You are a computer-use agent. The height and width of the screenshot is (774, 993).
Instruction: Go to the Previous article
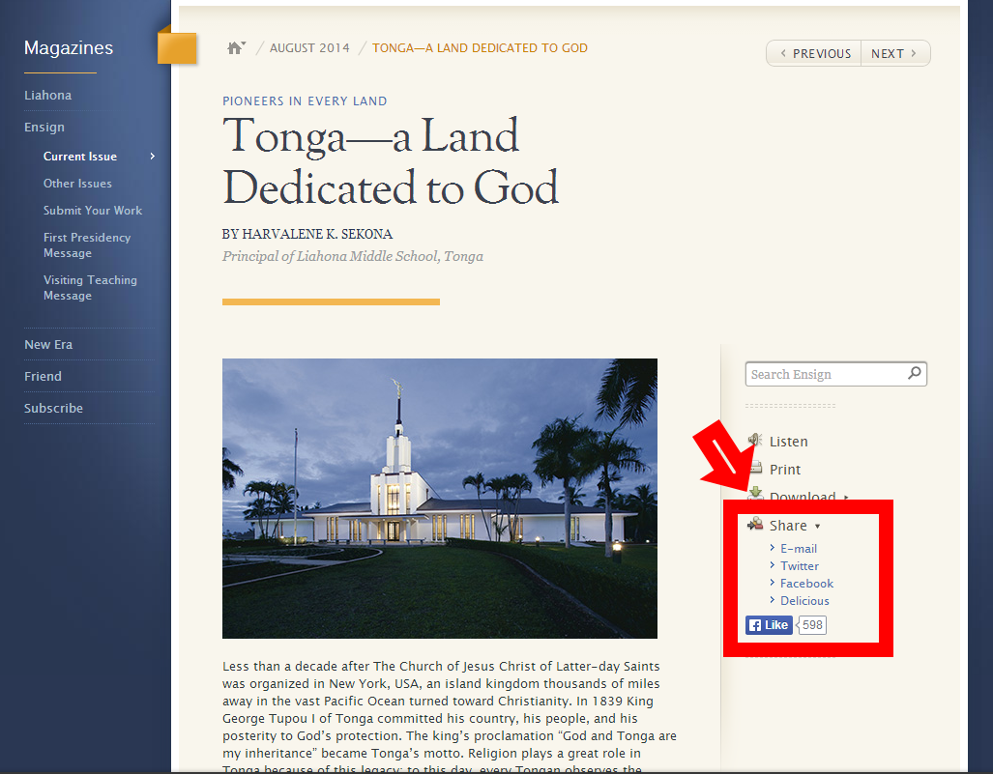click(x=814, y=54)
